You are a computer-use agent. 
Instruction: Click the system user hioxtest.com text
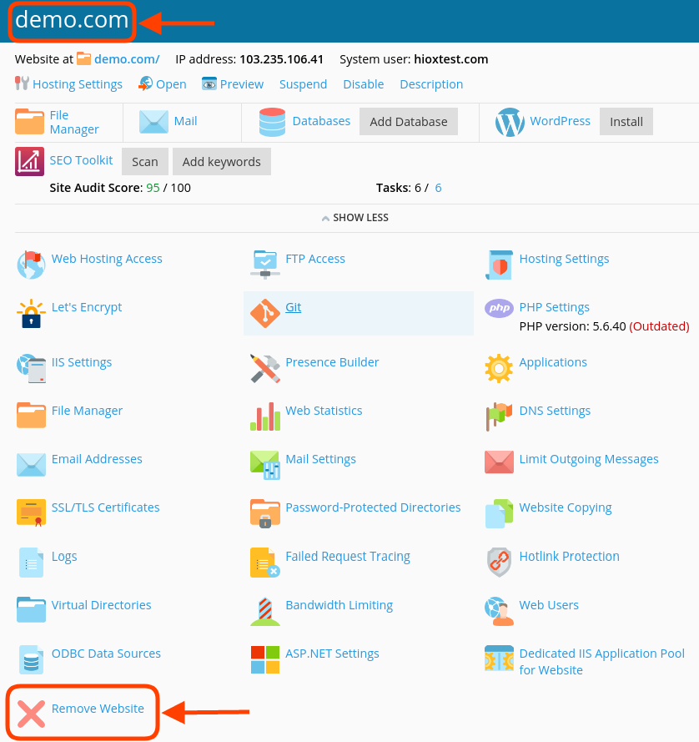pos(450,59)
